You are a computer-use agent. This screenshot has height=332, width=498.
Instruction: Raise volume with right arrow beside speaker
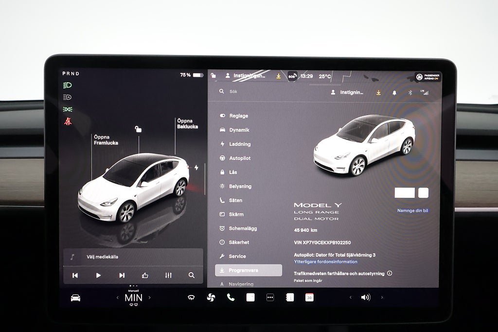(382, 297)
